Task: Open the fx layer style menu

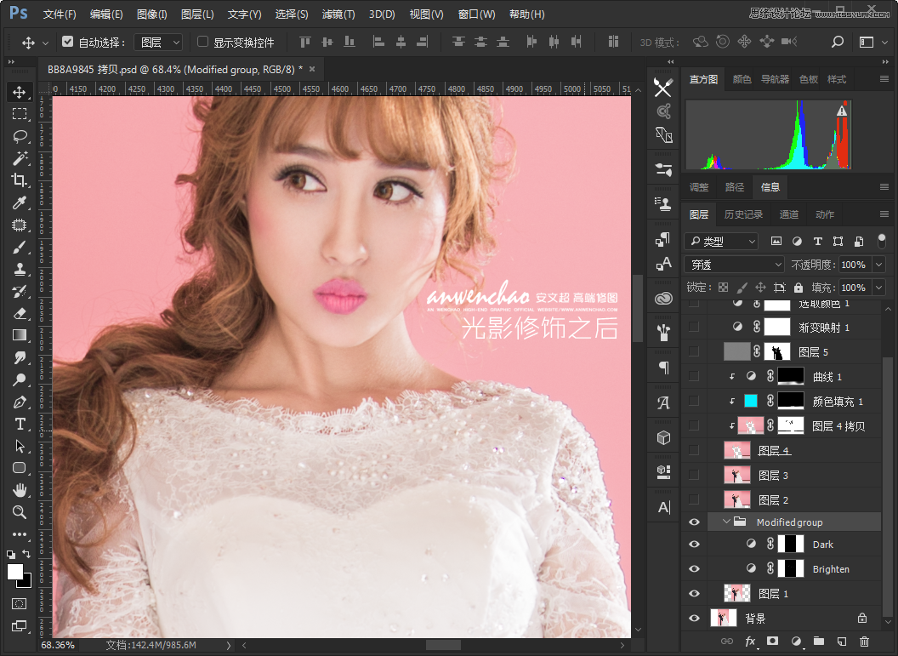Action: point(748,641)
